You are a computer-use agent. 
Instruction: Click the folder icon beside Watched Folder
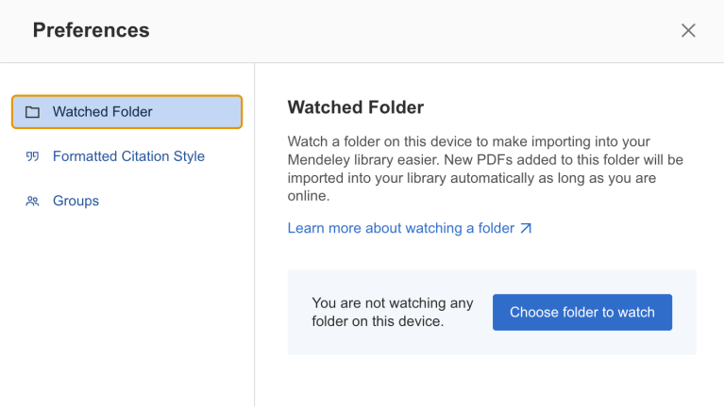pyautogui.click(x=33, y=112)
